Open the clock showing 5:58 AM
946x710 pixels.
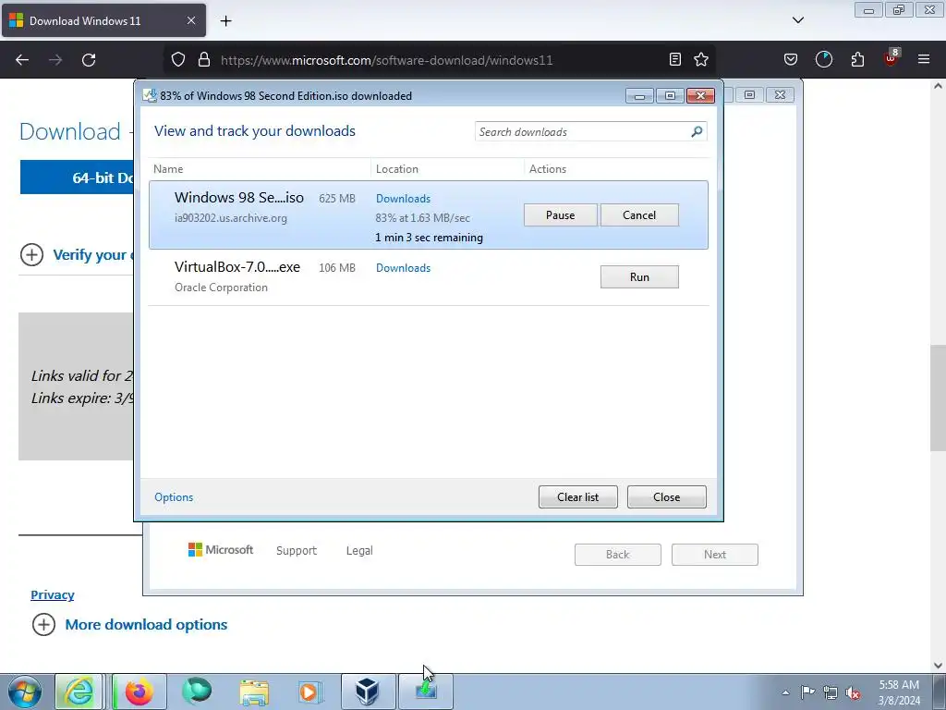(x=899, y=692)
